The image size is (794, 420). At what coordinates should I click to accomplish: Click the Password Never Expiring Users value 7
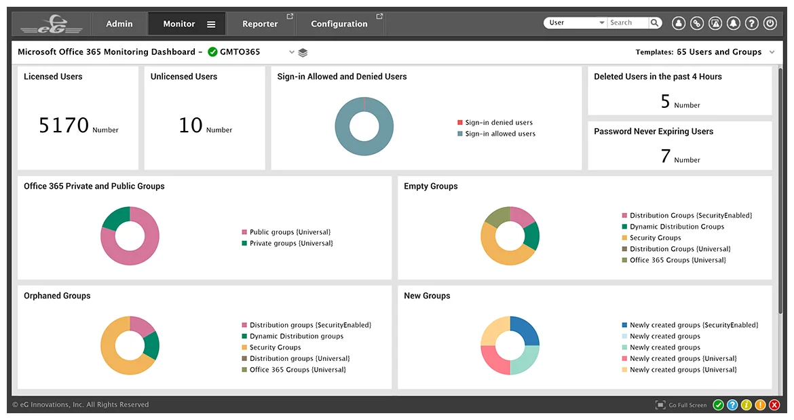point(665,156)
